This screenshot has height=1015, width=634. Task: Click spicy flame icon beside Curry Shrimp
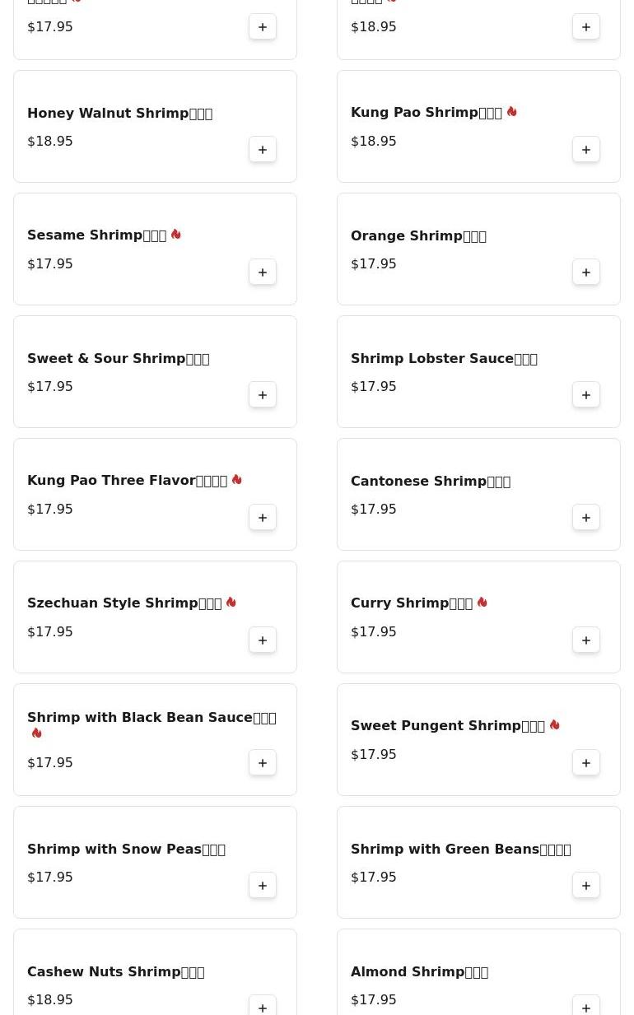tap(482, 603)
